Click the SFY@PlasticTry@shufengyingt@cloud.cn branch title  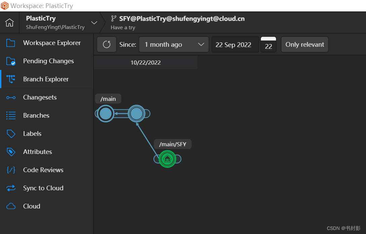coord(182,19)
